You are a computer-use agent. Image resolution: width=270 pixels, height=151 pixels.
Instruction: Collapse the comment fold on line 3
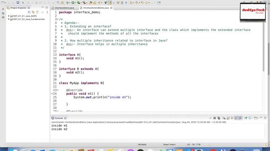58,19
